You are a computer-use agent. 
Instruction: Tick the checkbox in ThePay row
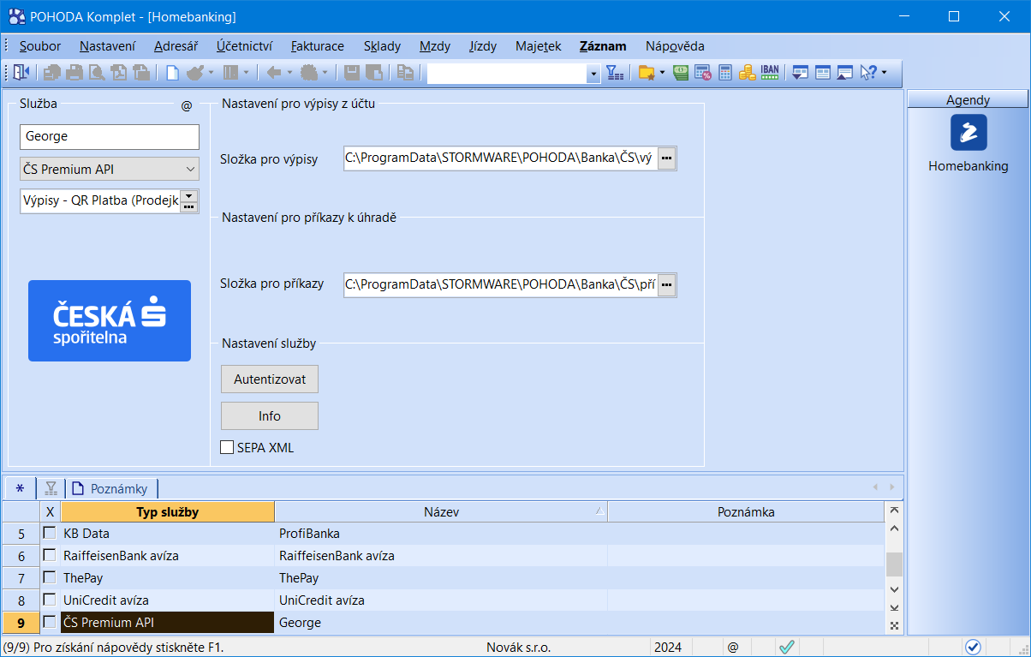point(50,577)
